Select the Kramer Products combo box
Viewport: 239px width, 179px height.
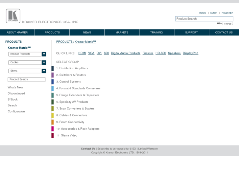pos(27,54)
